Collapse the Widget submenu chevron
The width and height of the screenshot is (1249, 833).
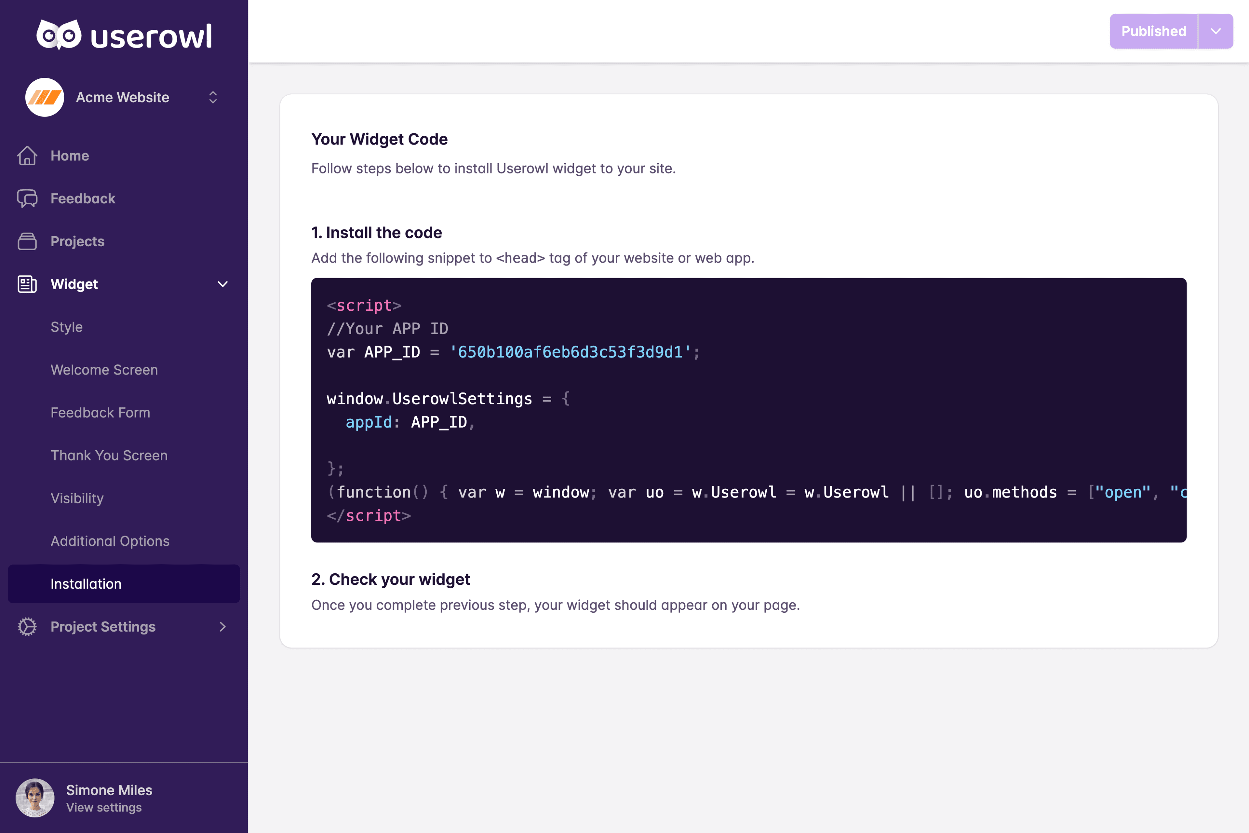[x=223, y=284]
